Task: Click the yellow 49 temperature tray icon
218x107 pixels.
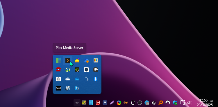Action: click(x=84, y=103)
